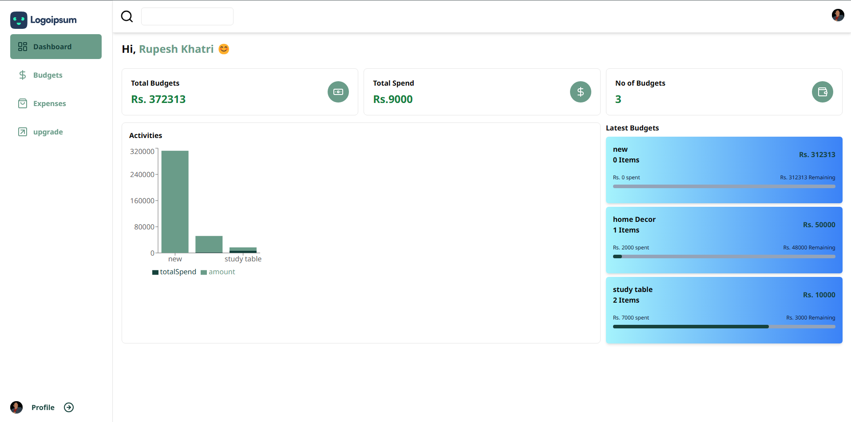Click the Expenses shopping bag icon
This screenshot has width=851, height=422.
tap(23, 103)
